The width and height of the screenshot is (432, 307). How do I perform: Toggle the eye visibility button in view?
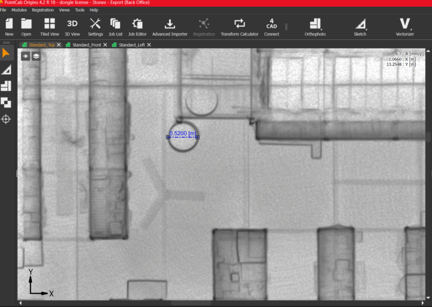click(26, 56)
